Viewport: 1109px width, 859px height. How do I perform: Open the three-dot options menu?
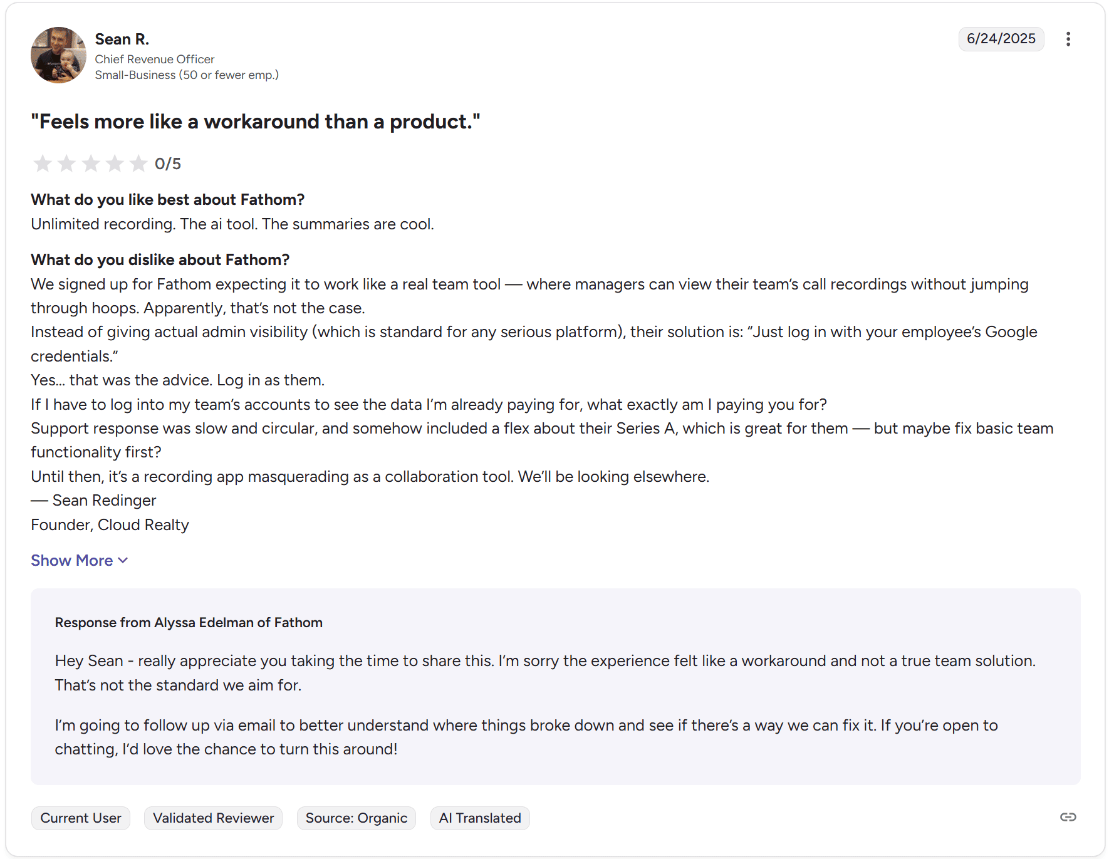[1068, 39]
